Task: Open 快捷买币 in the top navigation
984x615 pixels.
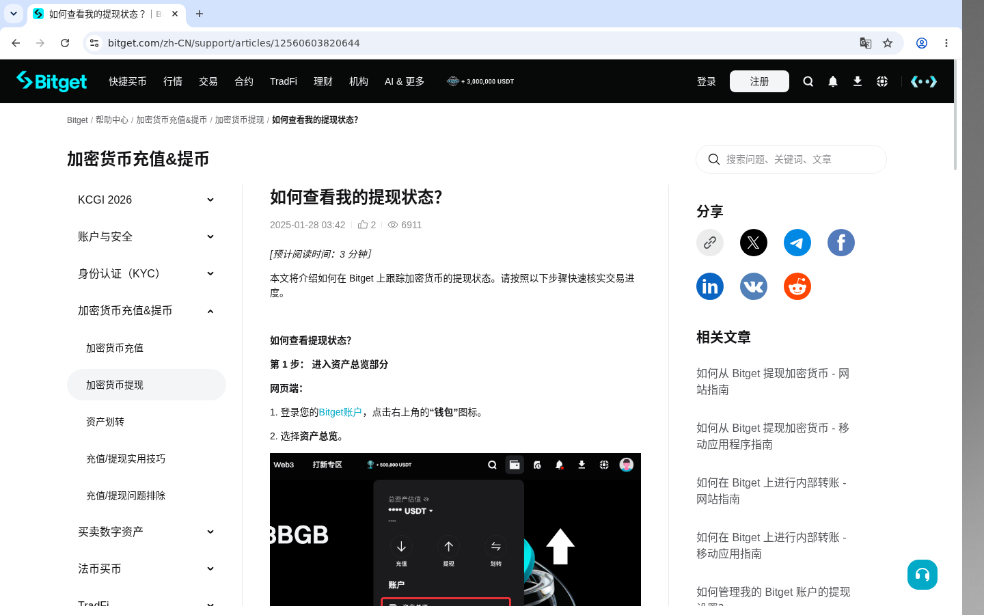Action: pyautogui.click(x=128, y=81)
